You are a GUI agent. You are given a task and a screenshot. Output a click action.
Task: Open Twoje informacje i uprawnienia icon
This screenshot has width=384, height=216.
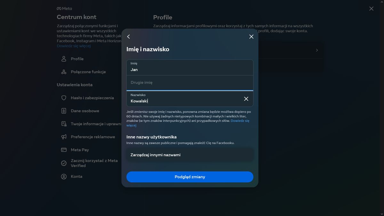pos(64,124)
